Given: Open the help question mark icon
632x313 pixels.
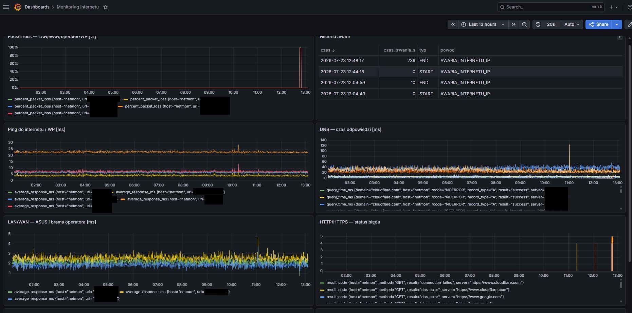Looking at the screenshot, I should point(629,7).
